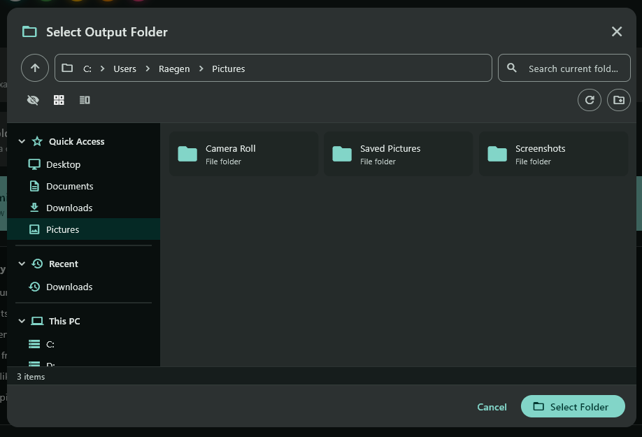This screenshot has height=437, width=642.
Task: Expand chevron after Users in path
Action: tap(148, 69)
